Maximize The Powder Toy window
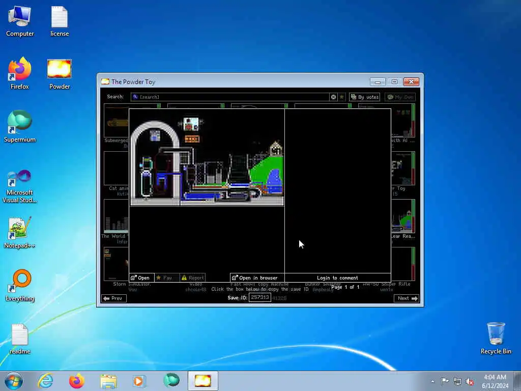 tap(394, 82)
